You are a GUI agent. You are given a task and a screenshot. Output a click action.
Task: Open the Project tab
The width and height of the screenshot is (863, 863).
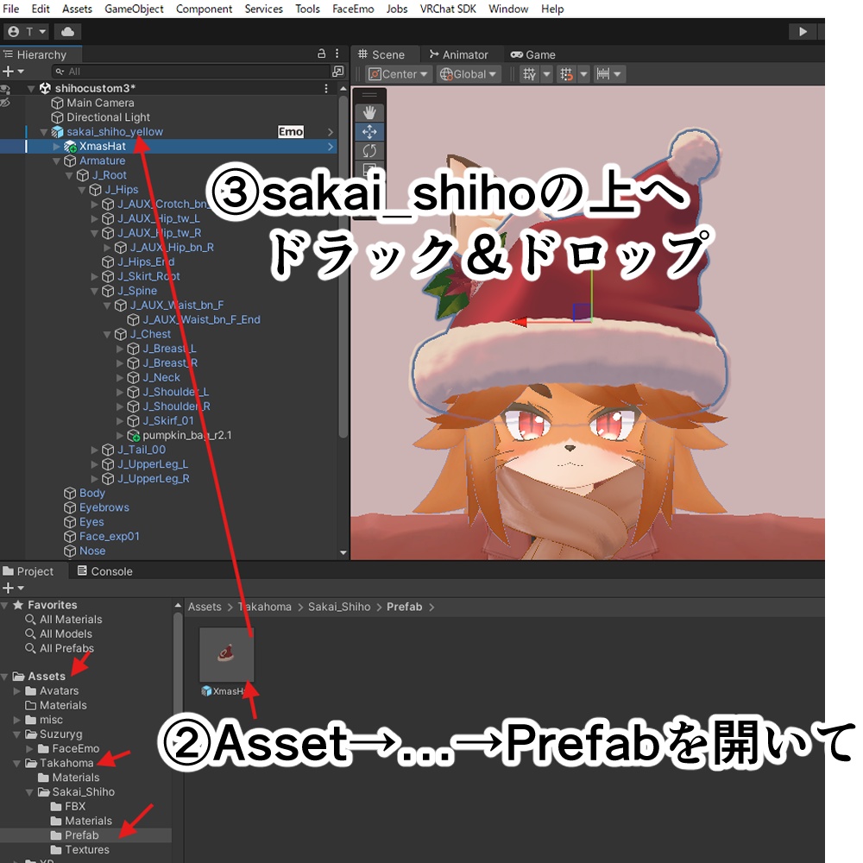[28, 571]
